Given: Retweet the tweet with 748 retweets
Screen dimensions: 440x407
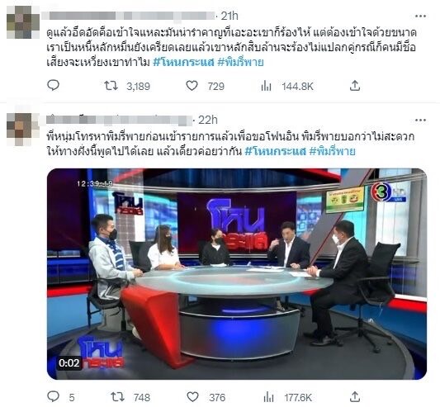Looking at the screenshot, I should (118, 397).
